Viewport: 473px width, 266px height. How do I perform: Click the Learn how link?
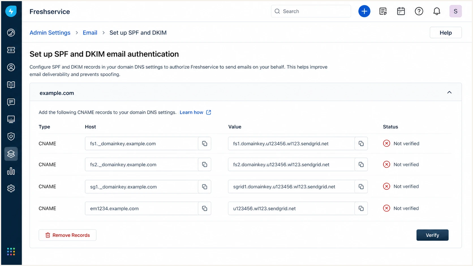coord(191,112)
